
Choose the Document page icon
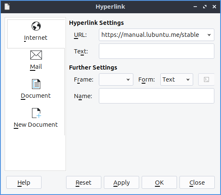36,84
